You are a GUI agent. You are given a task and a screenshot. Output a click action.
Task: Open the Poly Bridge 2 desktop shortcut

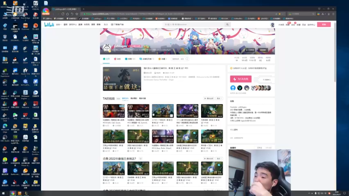(25, 16)
